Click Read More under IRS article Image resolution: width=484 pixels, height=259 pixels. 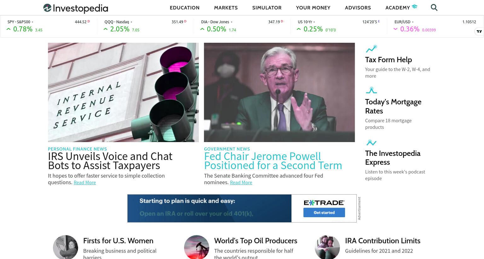pos(85,183)
